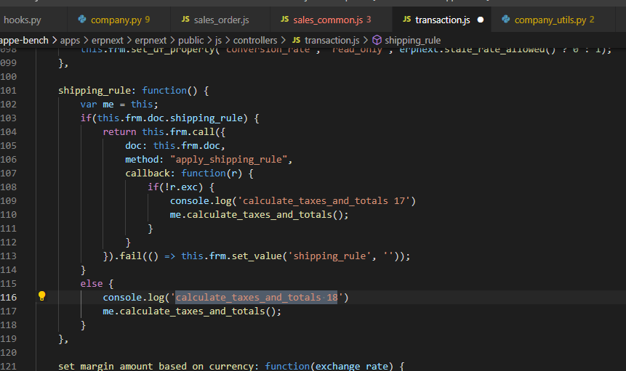Open 'controllers' breadcrumb segment
Screen dimensions: 626x371
coord(255,40)
